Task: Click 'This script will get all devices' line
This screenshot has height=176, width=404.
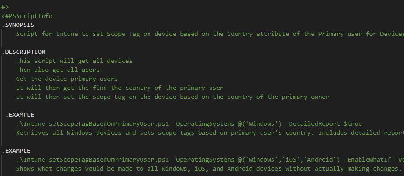Action: (x=74, y=61)
